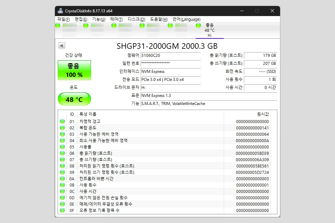Click status icon of row 06 총 읽기량
The height and width of the screenshot is (223, 335).
tap(62, 153)
